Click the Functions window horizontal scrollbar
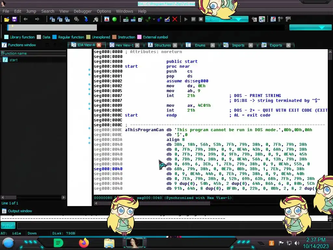Image resolution: width=333 pixels, height=250 pixels. coord(33,198)
